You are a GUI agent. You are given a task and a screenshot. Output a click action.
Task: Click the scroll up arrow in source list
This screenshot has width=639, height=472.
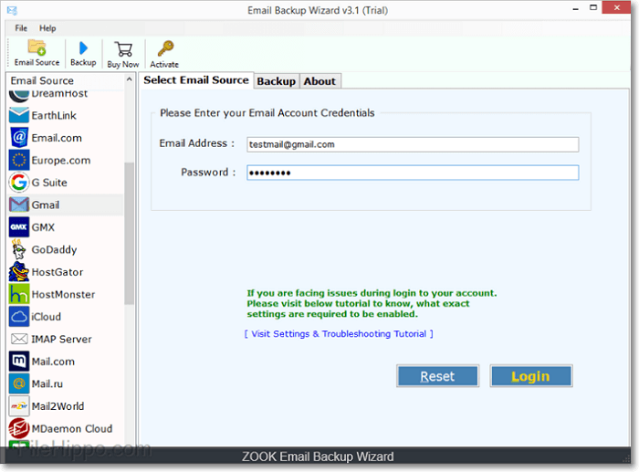(x=130, y=79)
